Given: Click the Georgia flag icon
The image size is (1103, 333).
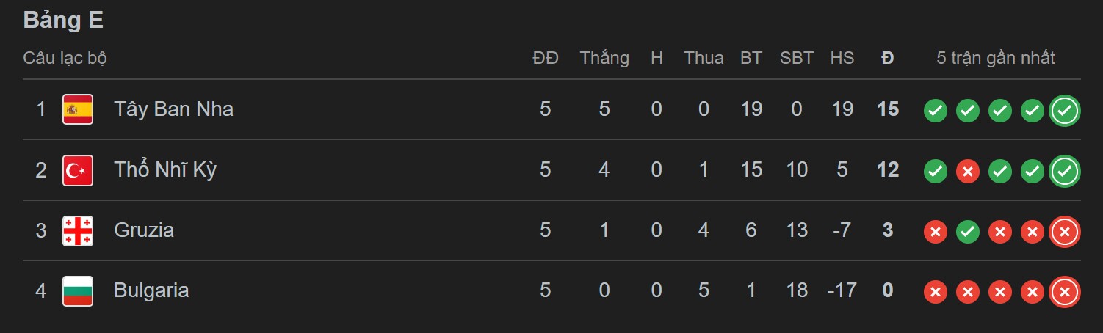Looking at the screenshot, I should (x=78, y=230).
